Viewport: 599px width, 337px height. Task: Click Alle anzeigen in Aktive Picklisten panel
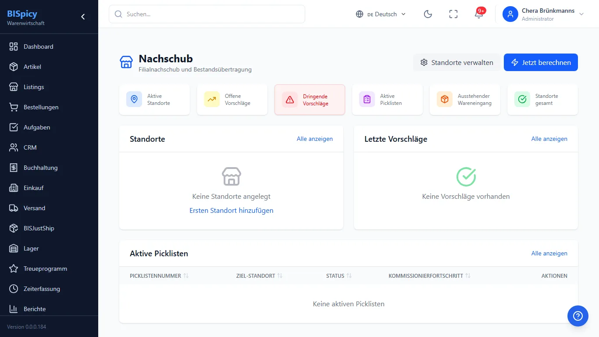(549, 253)
